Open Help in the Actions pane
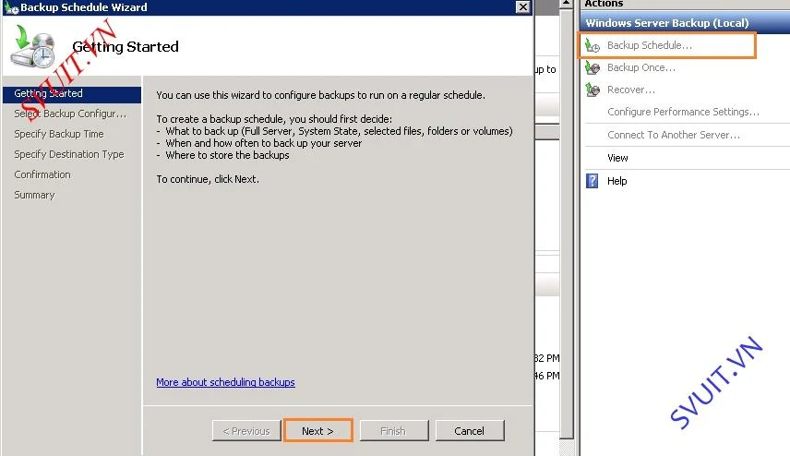790x456 pixels. (616, 181)
